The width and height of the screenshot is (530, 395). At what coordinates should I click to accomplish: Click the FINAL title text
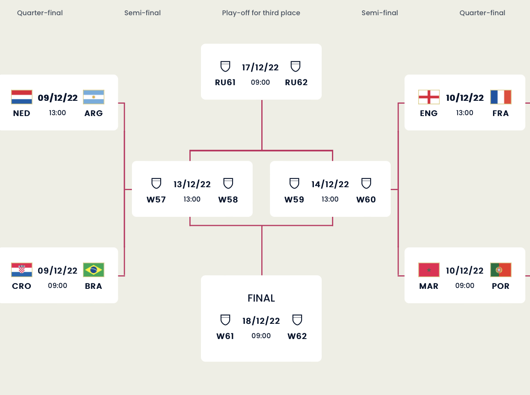[261, 298]
